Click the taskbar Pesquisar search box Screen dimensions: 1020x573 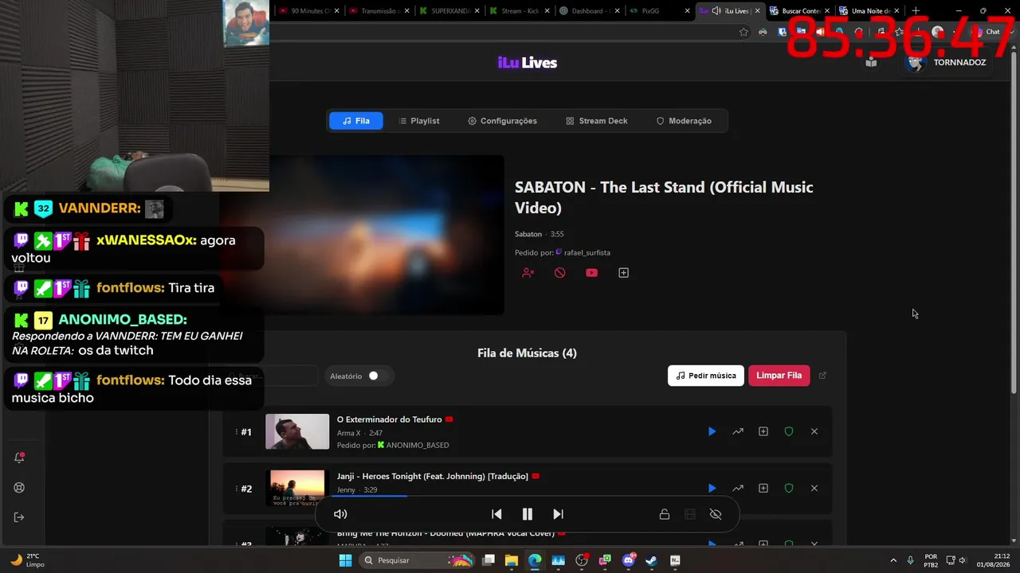pos(418,560)
